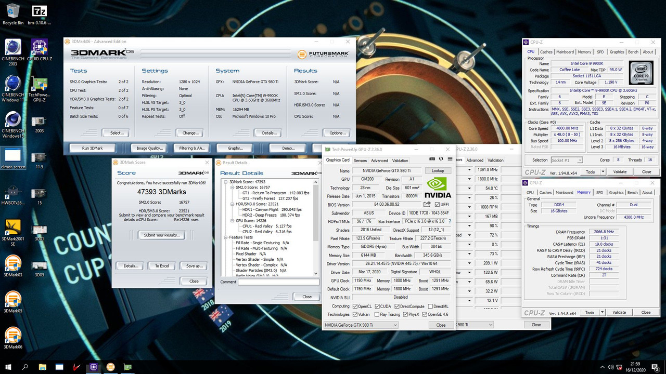This screenshot has height=374, width=666.
Task: Toggle DirectML checkbox in GPU-Z
Action: (x=430, y=306)
